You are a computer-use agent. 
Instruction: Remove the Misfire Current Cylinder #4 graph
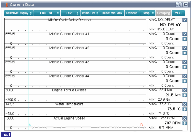(x=185, y=77)
